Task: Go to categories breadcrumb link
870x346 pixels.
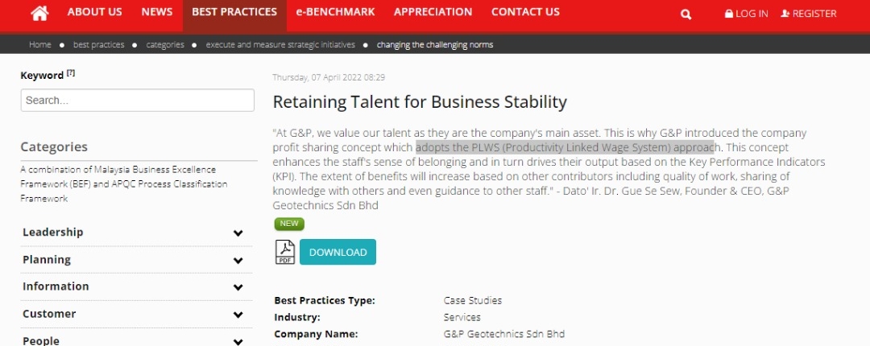Action: pos(164,45)
